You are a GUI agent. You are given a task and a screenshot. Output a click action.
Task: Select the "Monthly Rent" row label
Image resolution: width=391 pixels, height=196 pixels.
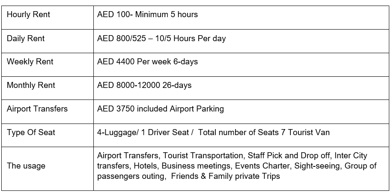[x=31, y=85]
